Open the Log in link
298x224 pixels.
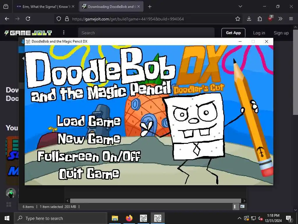[259, 33]
